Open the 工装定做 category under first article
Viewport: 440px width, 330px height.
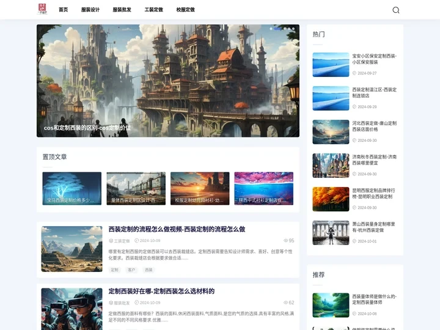[122, 241]
